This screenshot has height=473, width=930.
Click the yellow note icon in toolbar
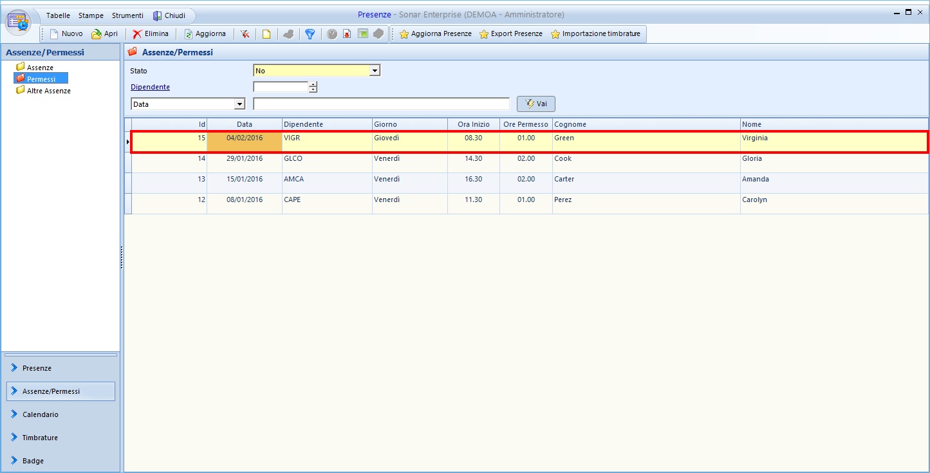(x=266, y=34)
